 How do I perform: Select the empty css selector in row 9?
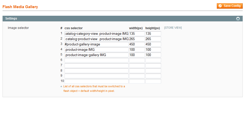pyautogui.click(x=96, y=76)
